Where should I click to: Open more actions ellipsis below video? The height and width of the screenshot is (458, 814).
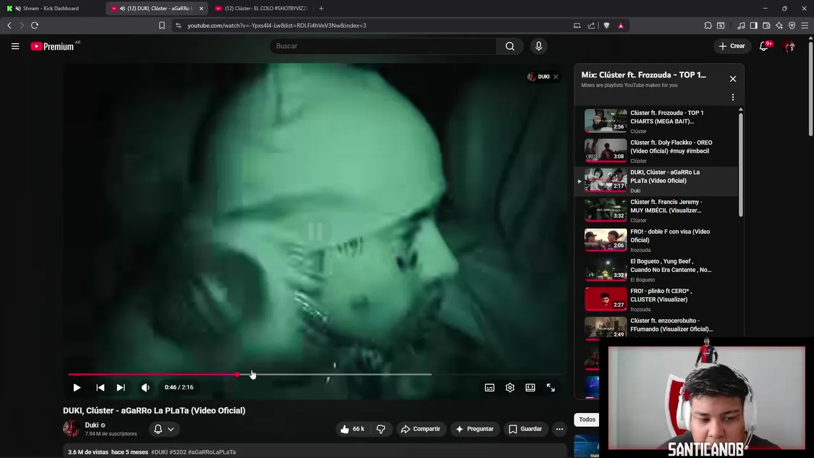[560, 429]
